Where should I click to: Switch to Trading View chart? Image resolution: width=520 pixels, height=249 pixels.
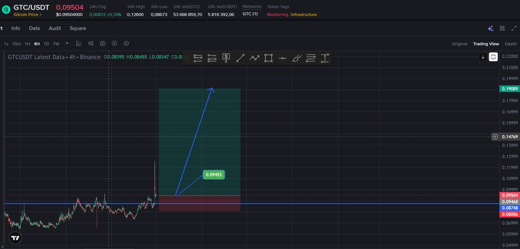tap(486, 44)
